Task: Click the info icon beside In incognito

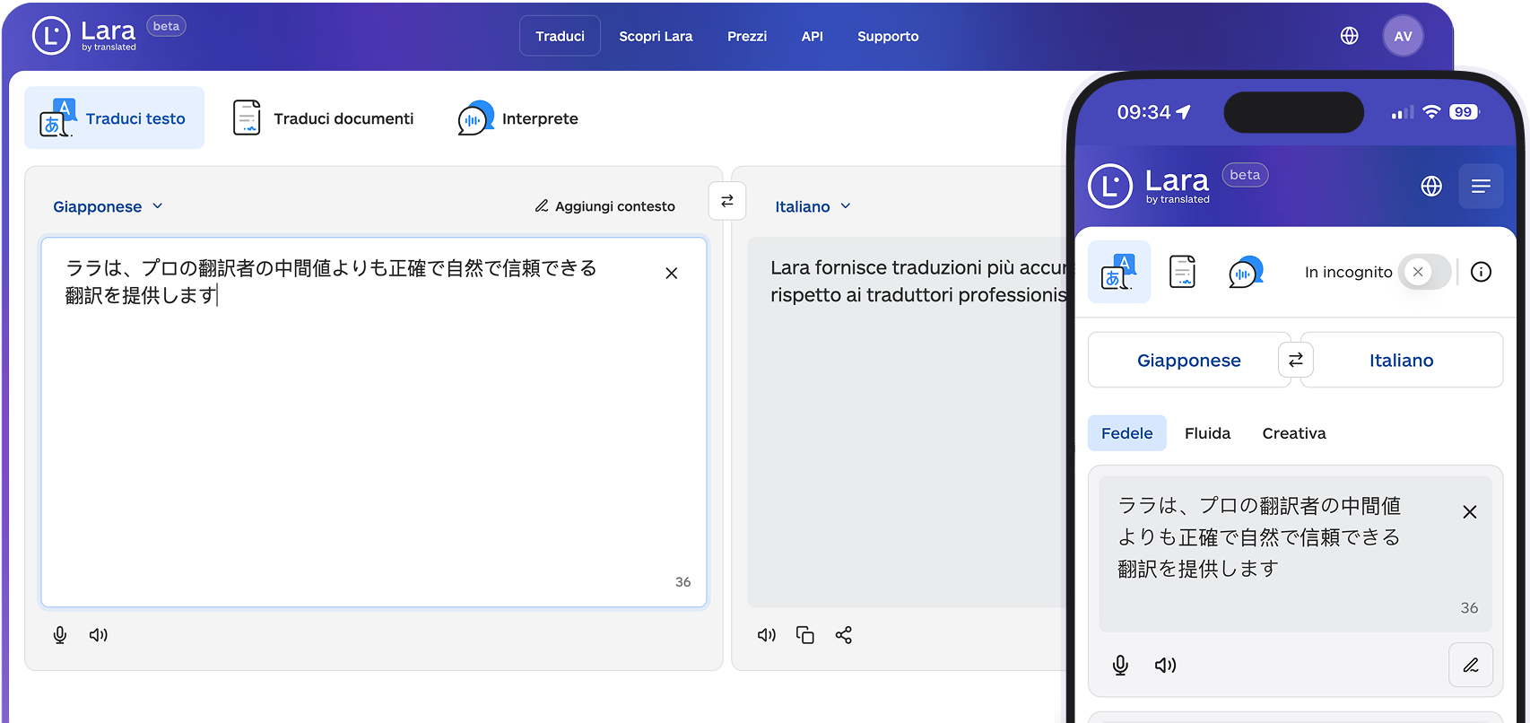Action: point(1481,272)
